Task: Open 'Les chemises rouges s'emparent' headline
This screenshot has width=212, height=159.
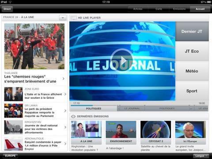Action: pos(30,79)
